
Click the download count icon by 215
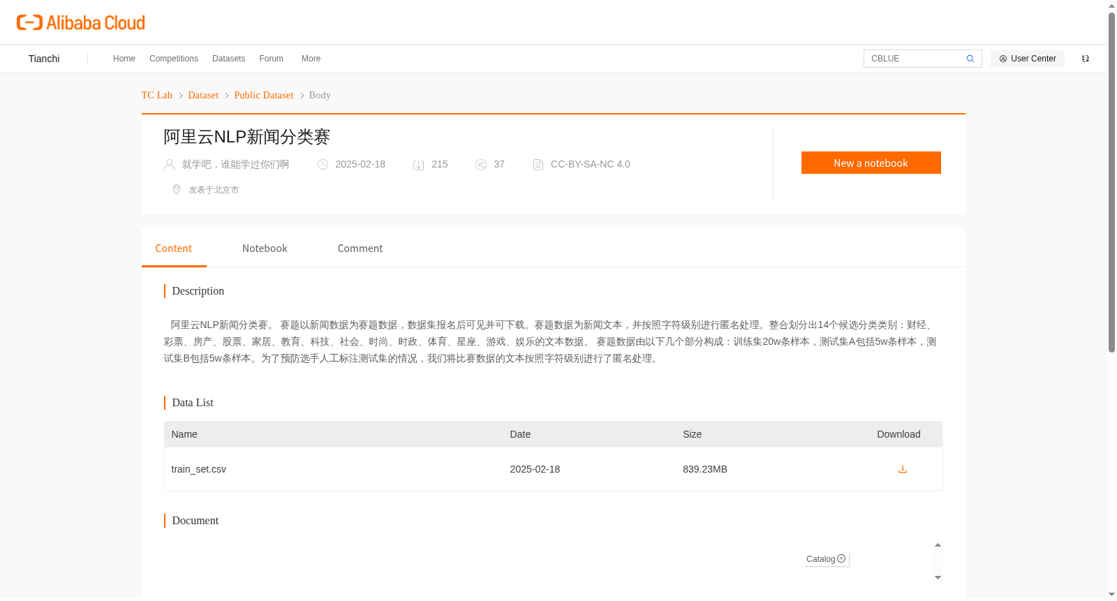click(419, 165)
